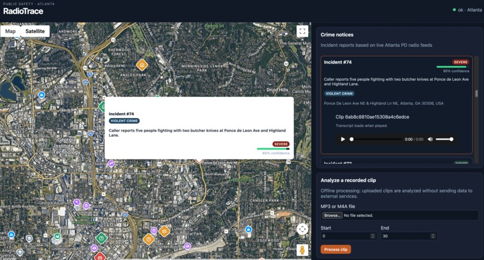The image size is (484, 260).
Task: Switch to the Satellite view type
Action: pos(35,31)
